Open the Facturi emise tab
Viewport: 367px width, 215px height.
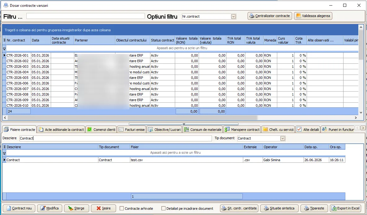pos(132,129)
